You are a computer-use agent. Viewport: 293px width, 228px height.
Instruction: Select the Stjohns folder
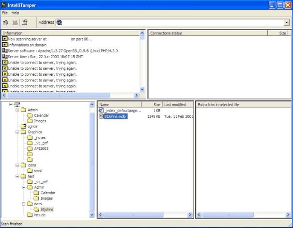tap(46, 209)
